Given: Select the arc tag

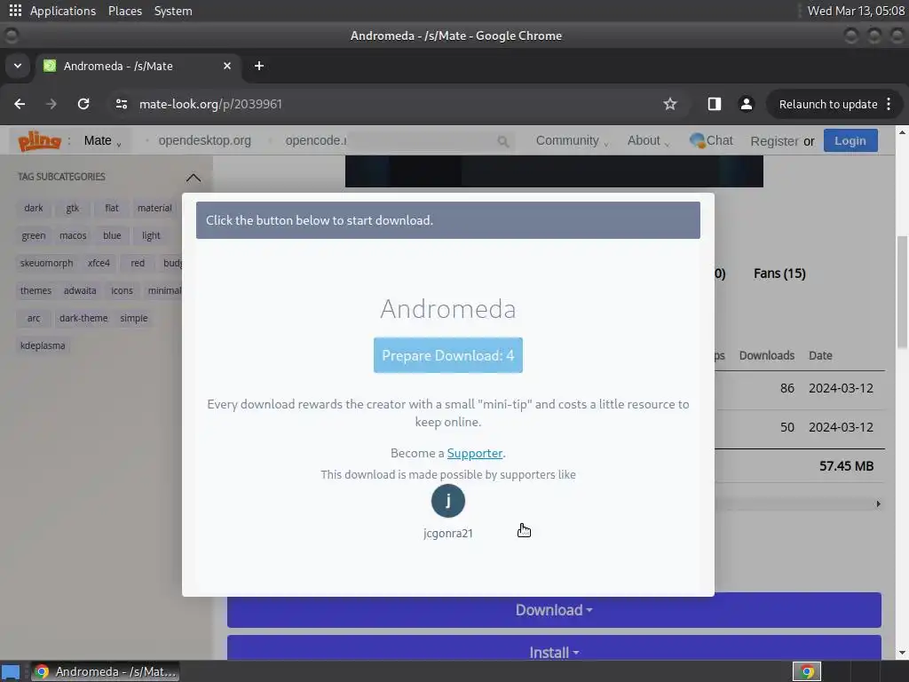Looking at the screenshot, I should (x=34, y=318).
